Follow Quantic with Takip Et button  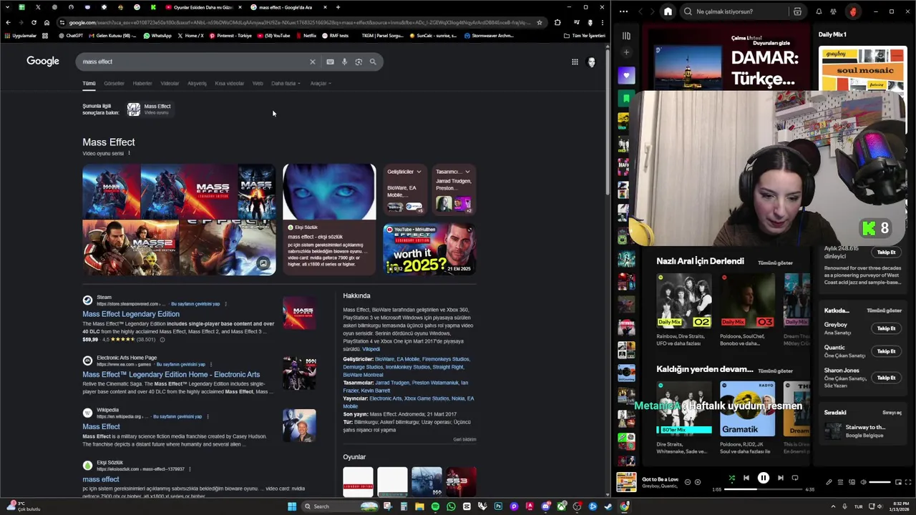886,351
